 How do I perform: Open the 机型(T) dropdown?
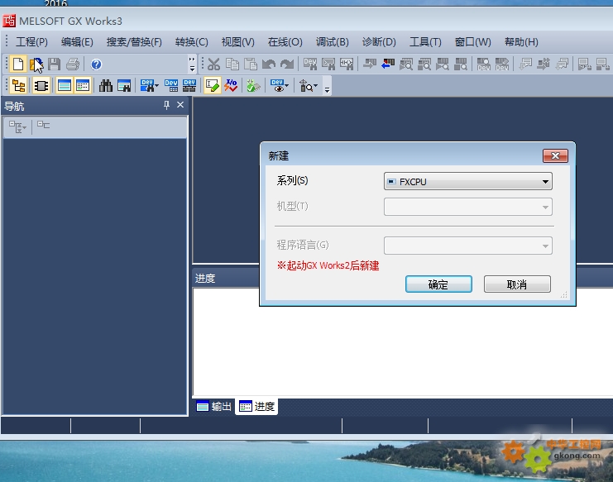tap(468, 207)
